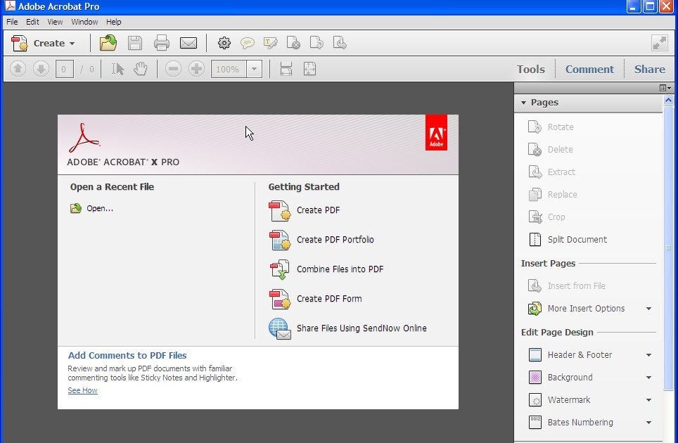The image size is (678, 443).
Task: Click the Create PDF toolbar icon
Action: [20, 43]
